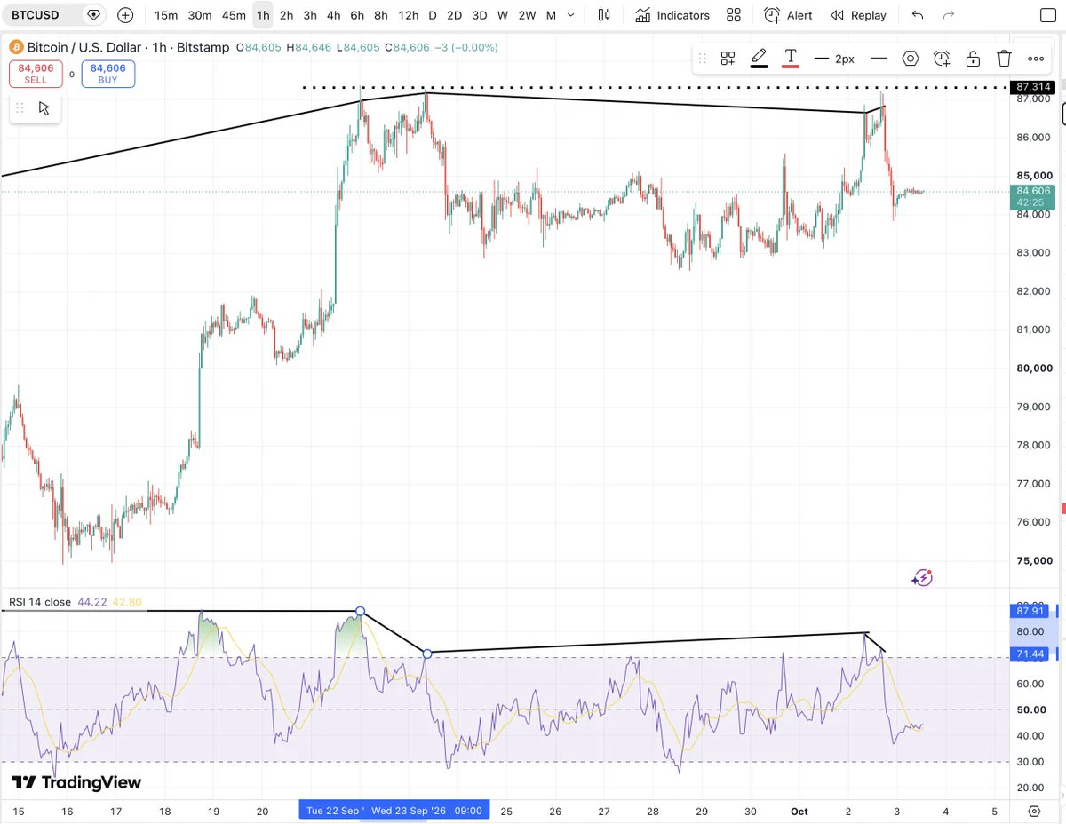Select the RSI trendline anchor at 87.91
The image size is (1066, 824).
(360, 612)
